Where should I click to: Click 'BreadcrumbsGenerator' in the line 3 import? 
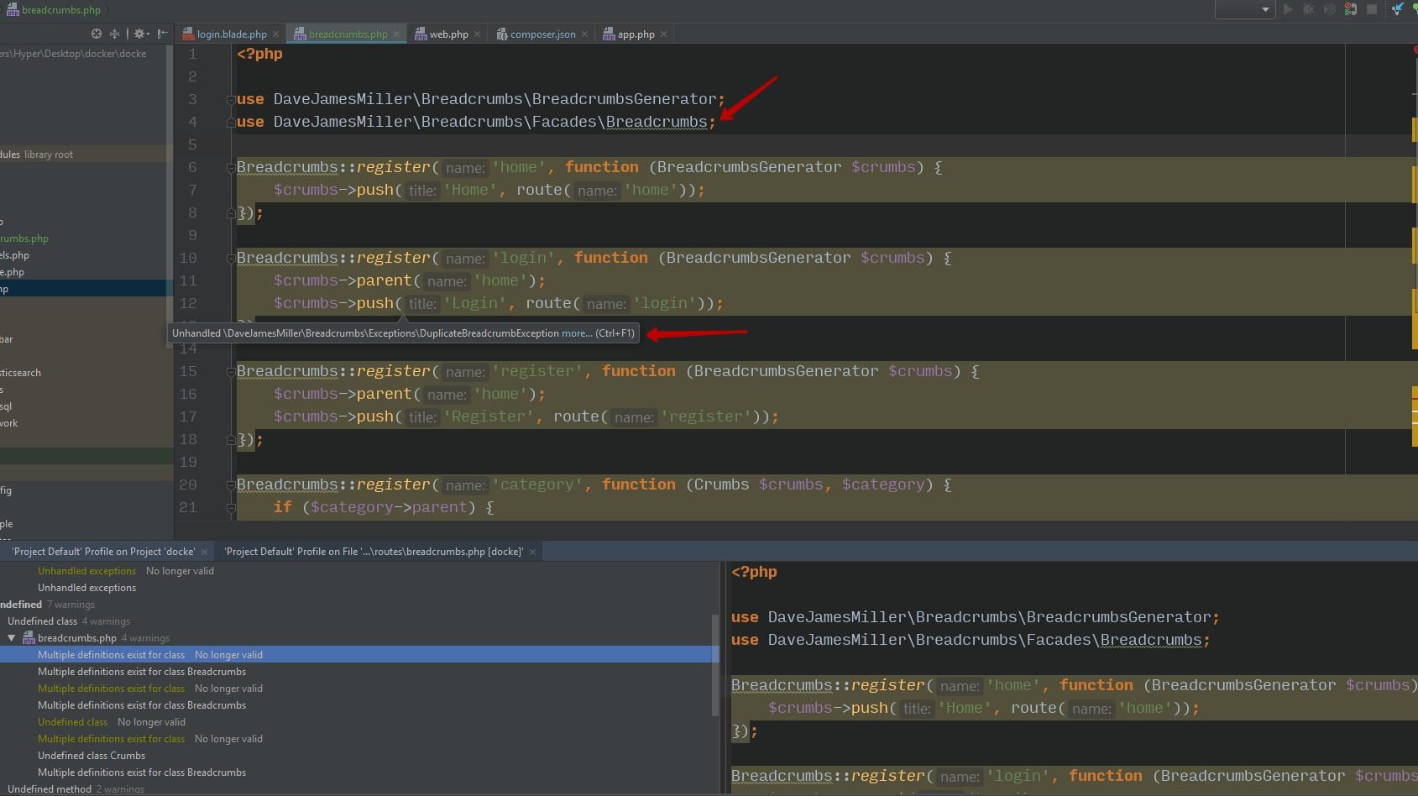[625, 100]
